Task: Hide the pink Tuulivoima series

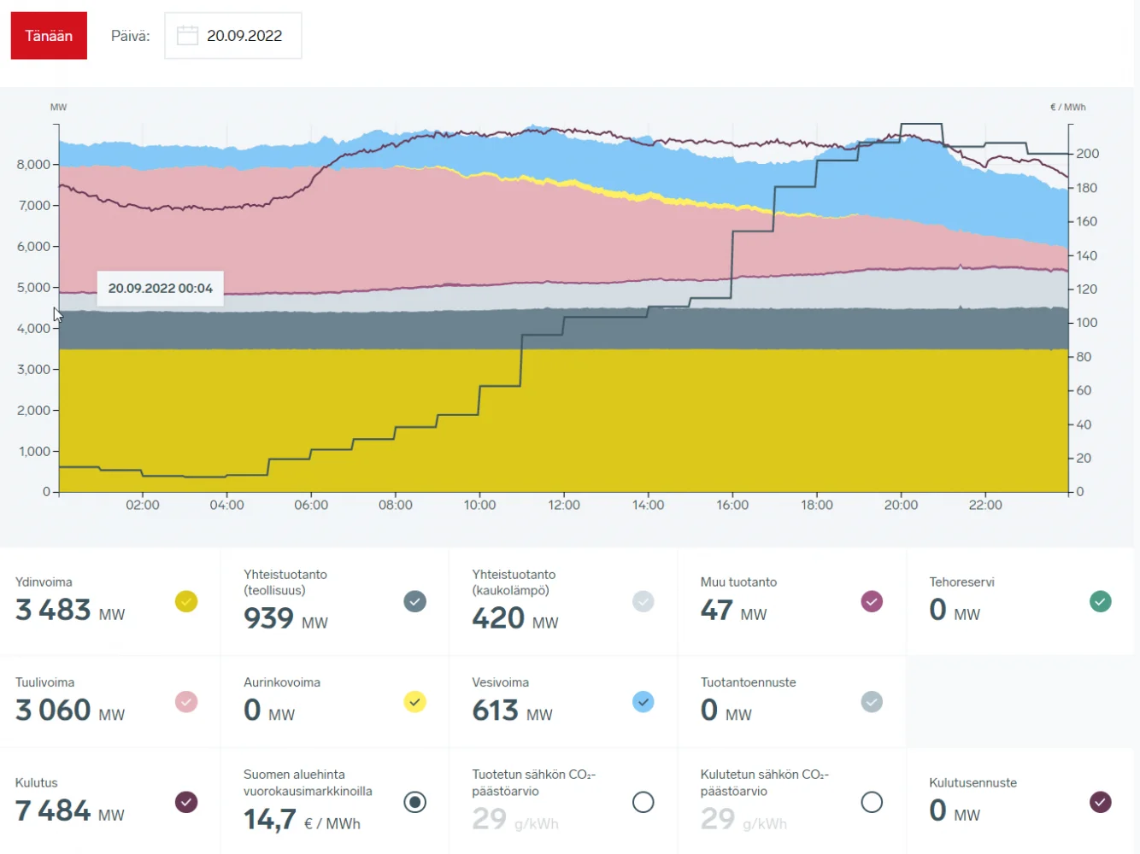Action: click(x=186, y=702)
